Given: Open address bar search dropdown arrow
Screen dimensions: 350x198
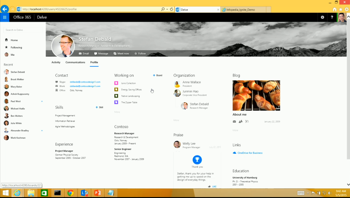Looking at the screenshot, I should (167, 9).
